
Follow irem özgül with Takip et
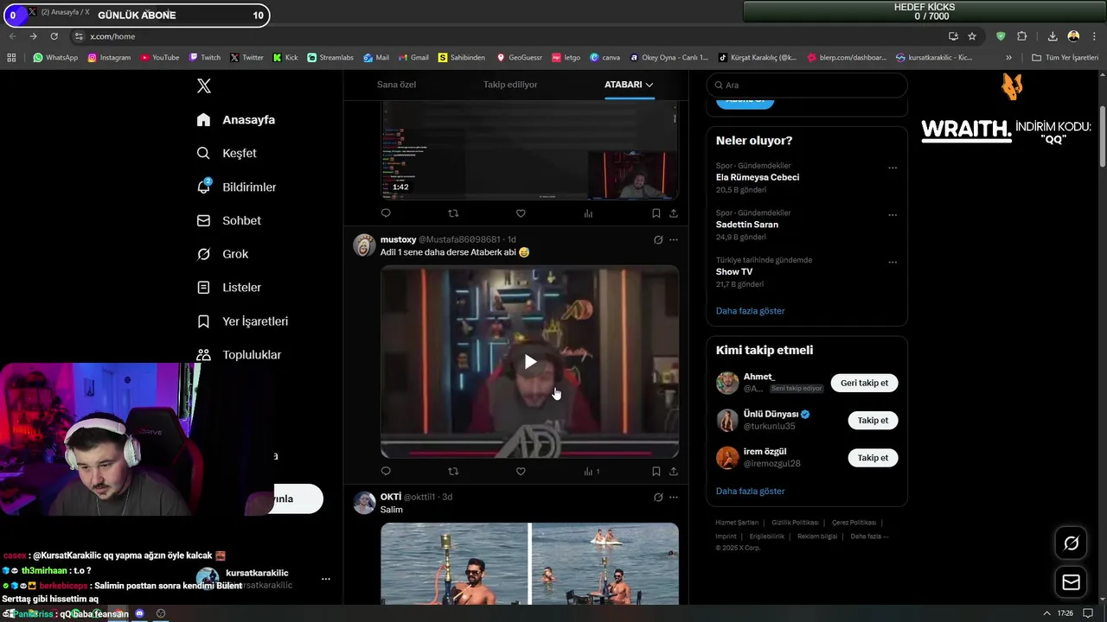point(873,458)
